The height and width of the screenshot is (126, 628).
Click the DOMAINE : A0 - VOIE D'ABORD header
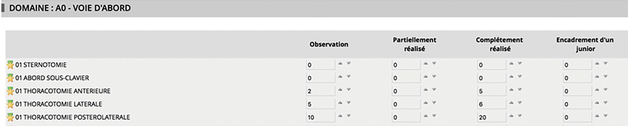(70, 8)
